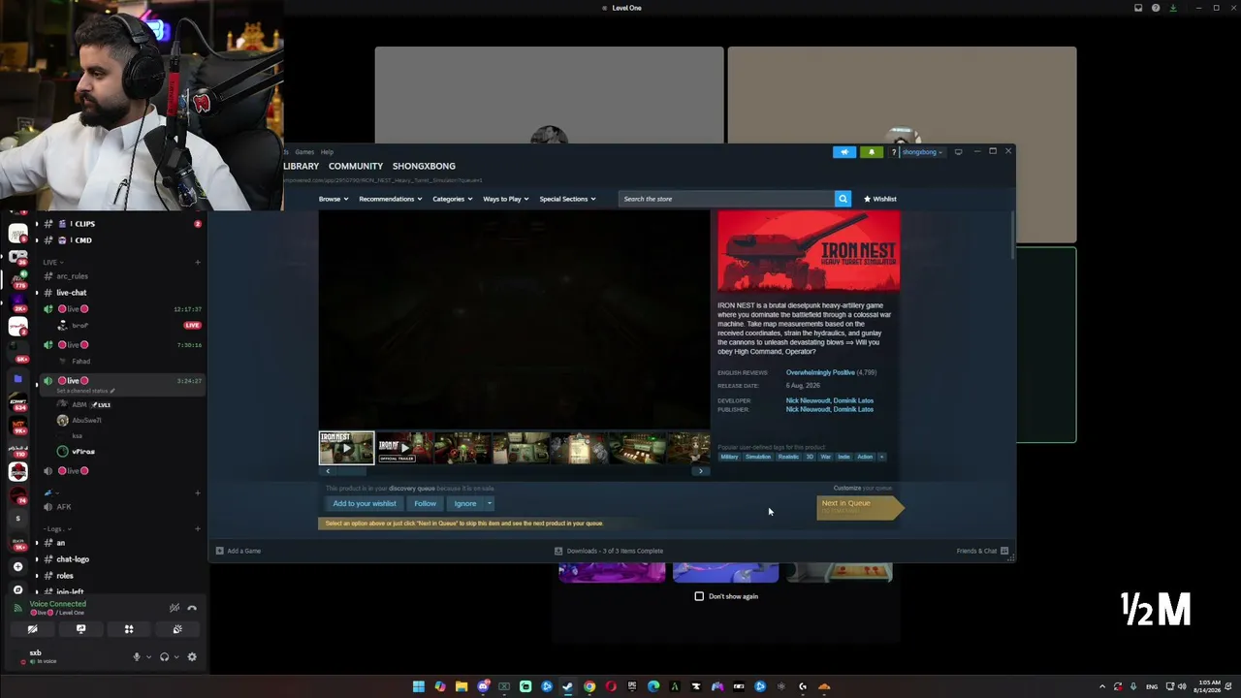Screen dimensions: 1241x698
Task: Open the Help menu in Steam
Action: tap(327, 152)
